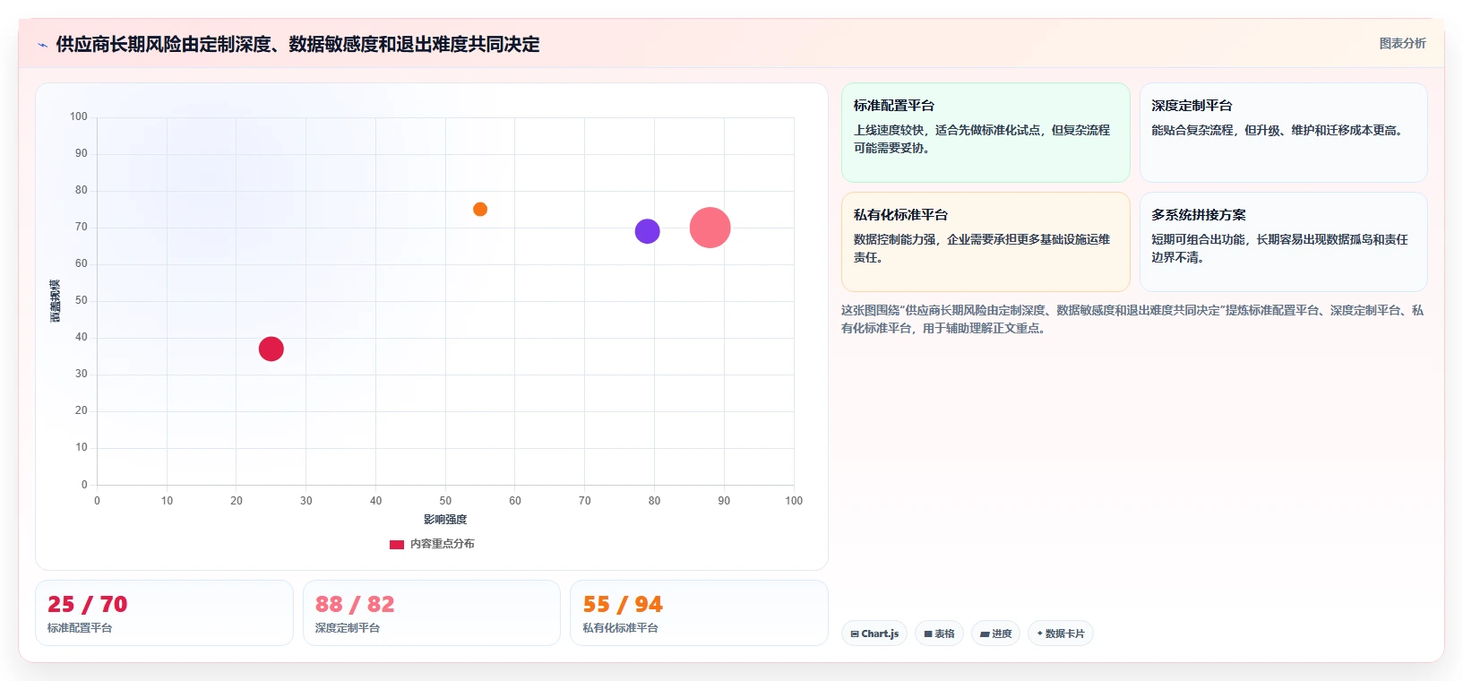Viewport: 1463px width, 681px height.
Task: Click the page title about 供应商长期风险
Action: [297, 45]
